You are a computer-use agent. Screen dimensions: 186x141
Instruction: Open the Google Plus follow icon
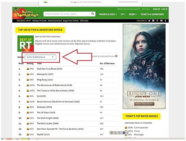pos(157,21)
